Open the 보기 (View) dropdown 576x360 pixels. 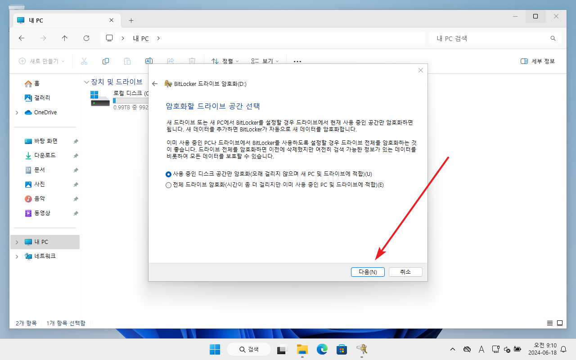pos(265,61)
